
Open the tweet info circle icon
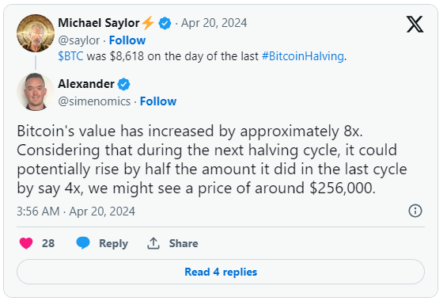pos(415,211)
